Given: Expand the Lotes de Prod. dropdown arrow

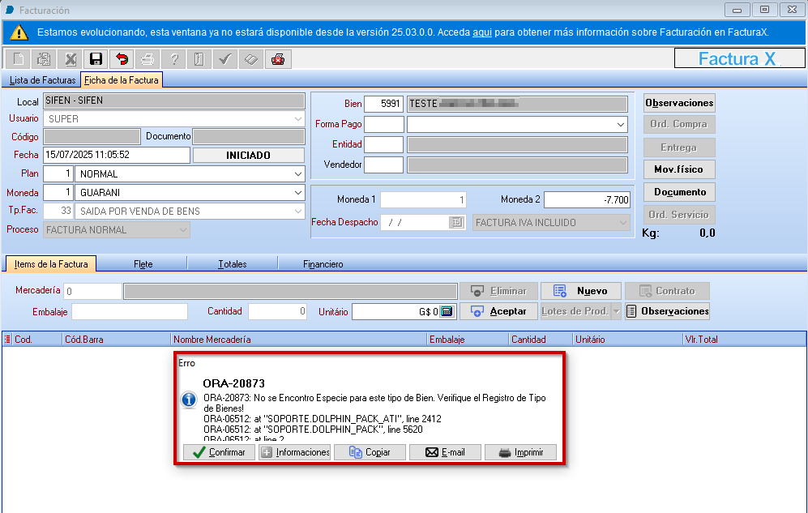Looking at the screenshot, I should point(616,311).
